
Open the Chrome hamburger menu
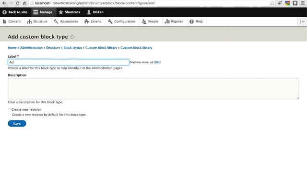(x=303, y=3)
